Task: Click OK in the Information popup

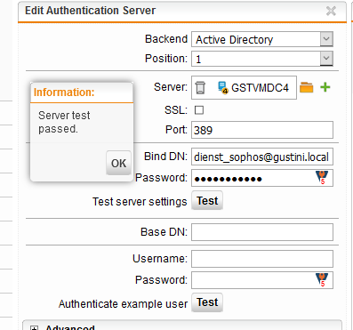Action: (x=118, y=163)
